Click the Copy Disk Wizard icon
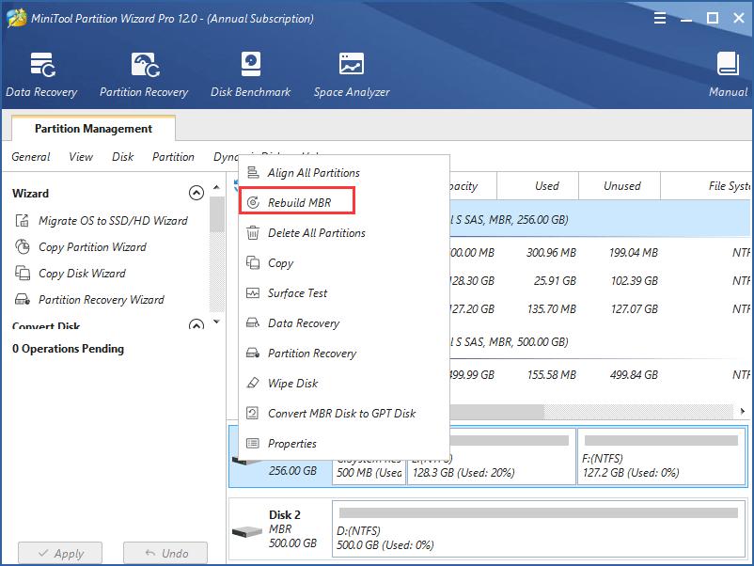 [23, 274]
